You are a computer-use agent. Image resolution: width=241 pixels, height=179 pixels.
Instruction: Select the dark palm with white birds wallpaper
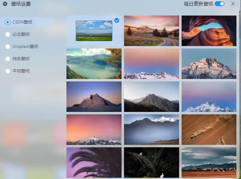[x=152, y=163]
